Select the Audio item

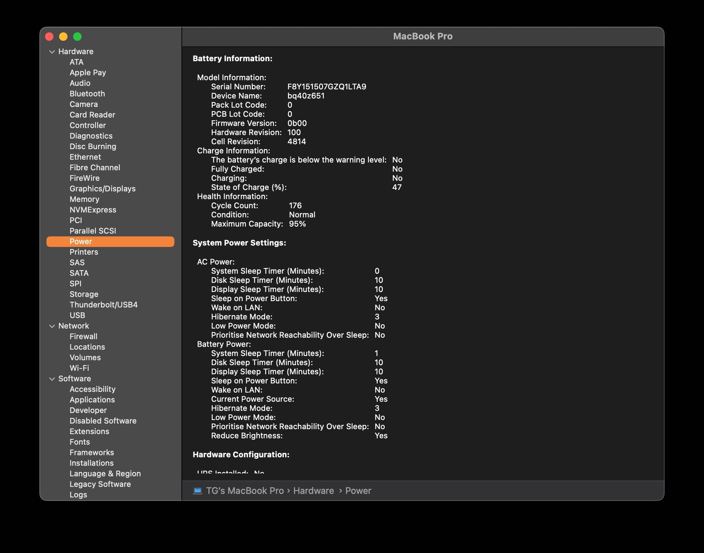tap(80, 83)
